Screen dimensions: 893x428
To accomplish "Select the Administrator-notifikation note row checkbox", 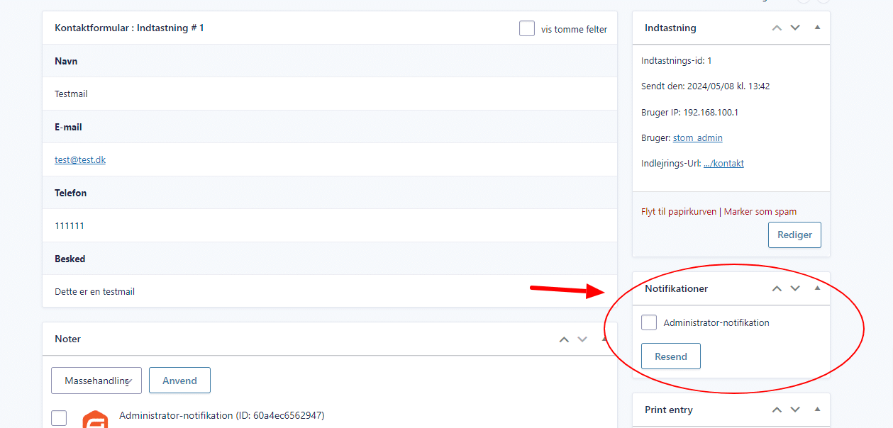I will [59, 417].
